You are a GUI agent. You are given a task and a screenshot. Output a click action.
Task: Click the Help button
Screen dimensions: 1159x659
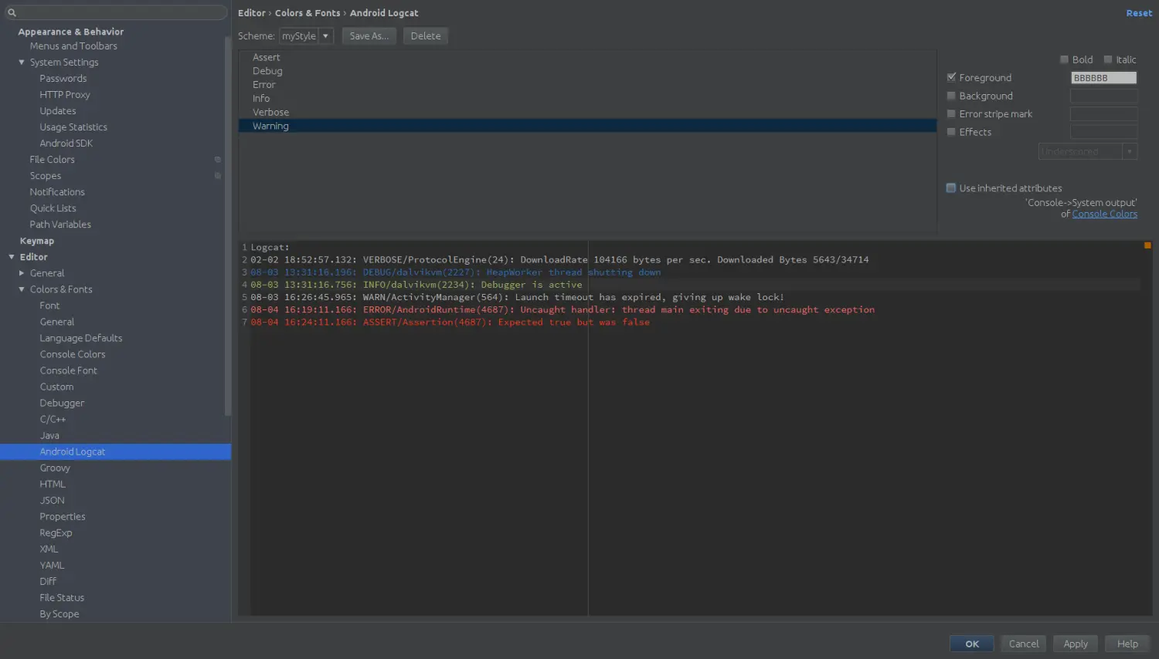coord(1127,644)
